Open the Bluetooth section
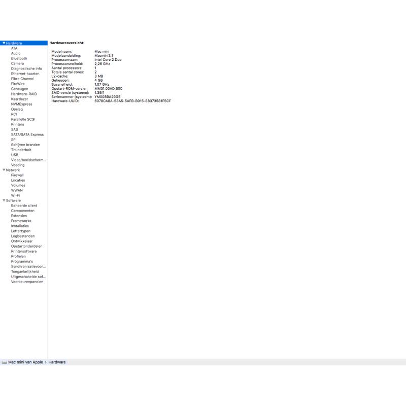 [19, 58]
